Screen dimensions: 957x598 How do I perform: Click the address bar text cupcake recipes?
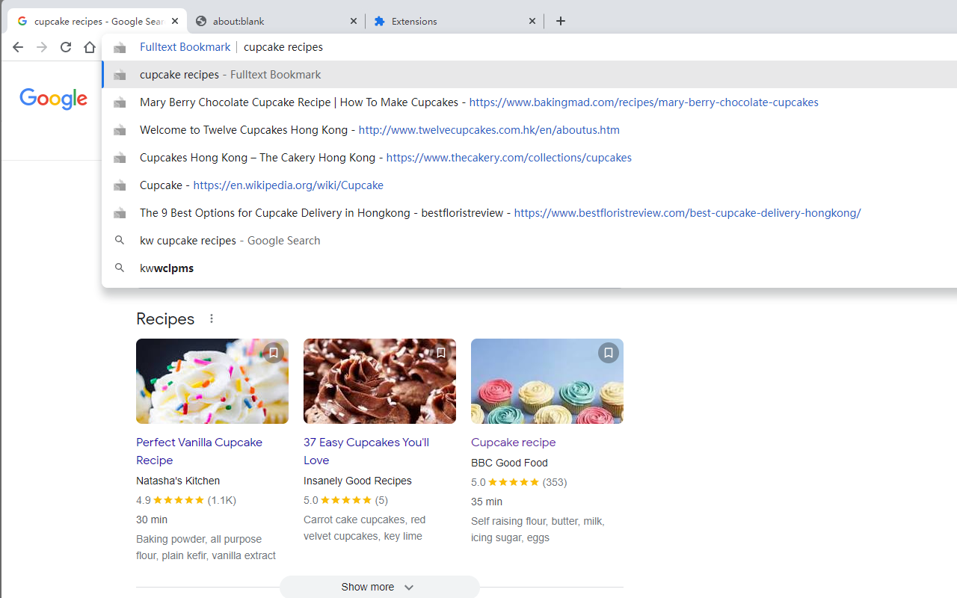[283, 47]
